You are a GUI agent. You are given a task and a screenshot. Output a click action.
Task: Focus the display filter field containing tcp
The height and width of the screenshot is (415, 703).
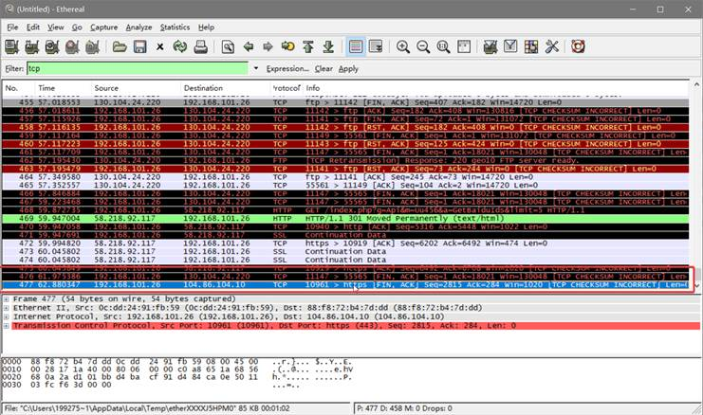point(138,68)
